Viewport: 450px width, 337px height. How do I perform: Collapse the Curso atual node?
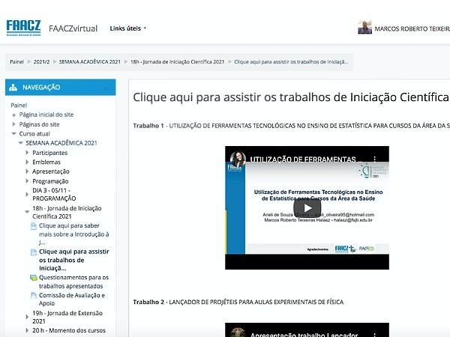pyautogui.click(x=13, y=133)
